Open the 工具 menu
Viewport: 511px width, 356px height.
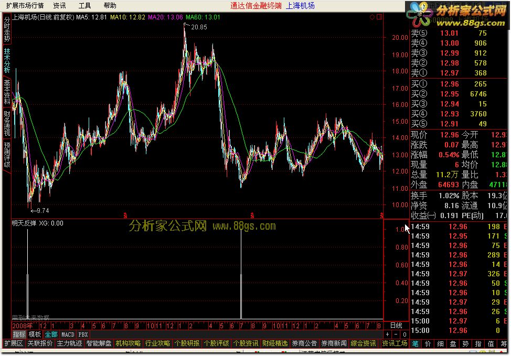click(x=85, y=6)
